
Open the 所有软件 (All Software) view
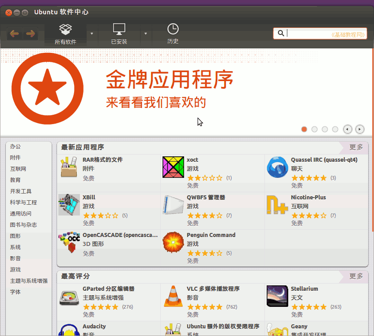66,34
